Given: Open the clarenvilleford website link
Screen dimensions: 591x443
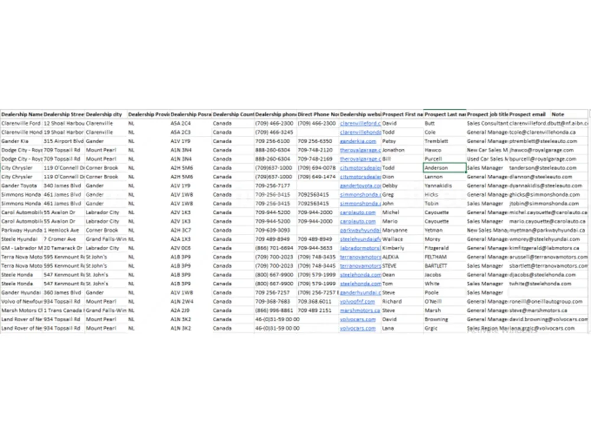Looking at the screenshot, I should (360, 123).
